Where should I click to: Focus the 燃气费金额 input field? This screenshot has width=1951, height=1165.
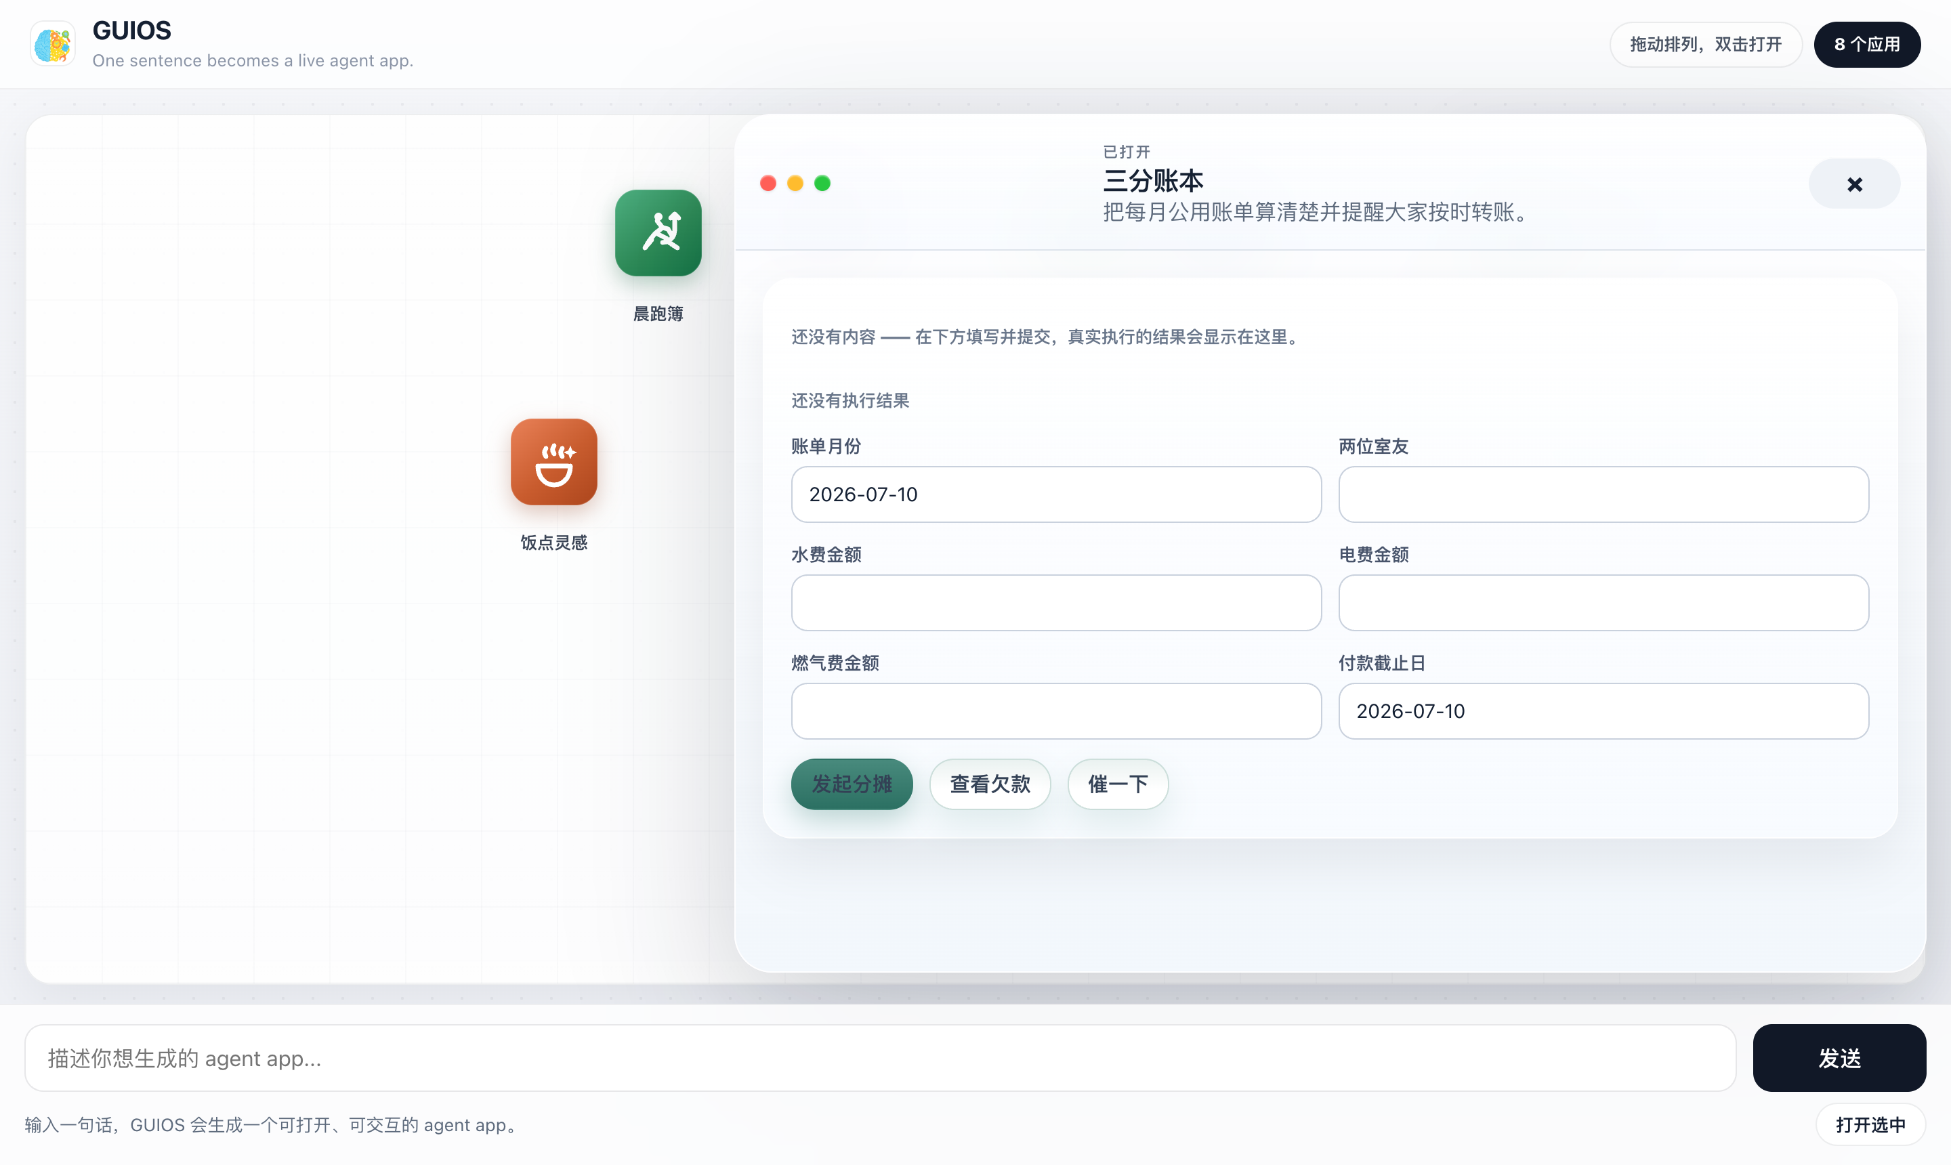(1056, 711)
